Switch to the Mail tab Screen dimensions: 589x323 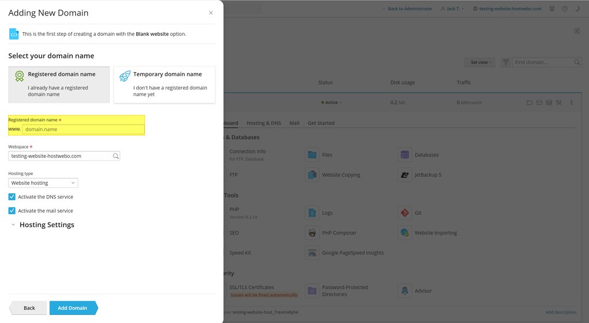pos(294,123)
